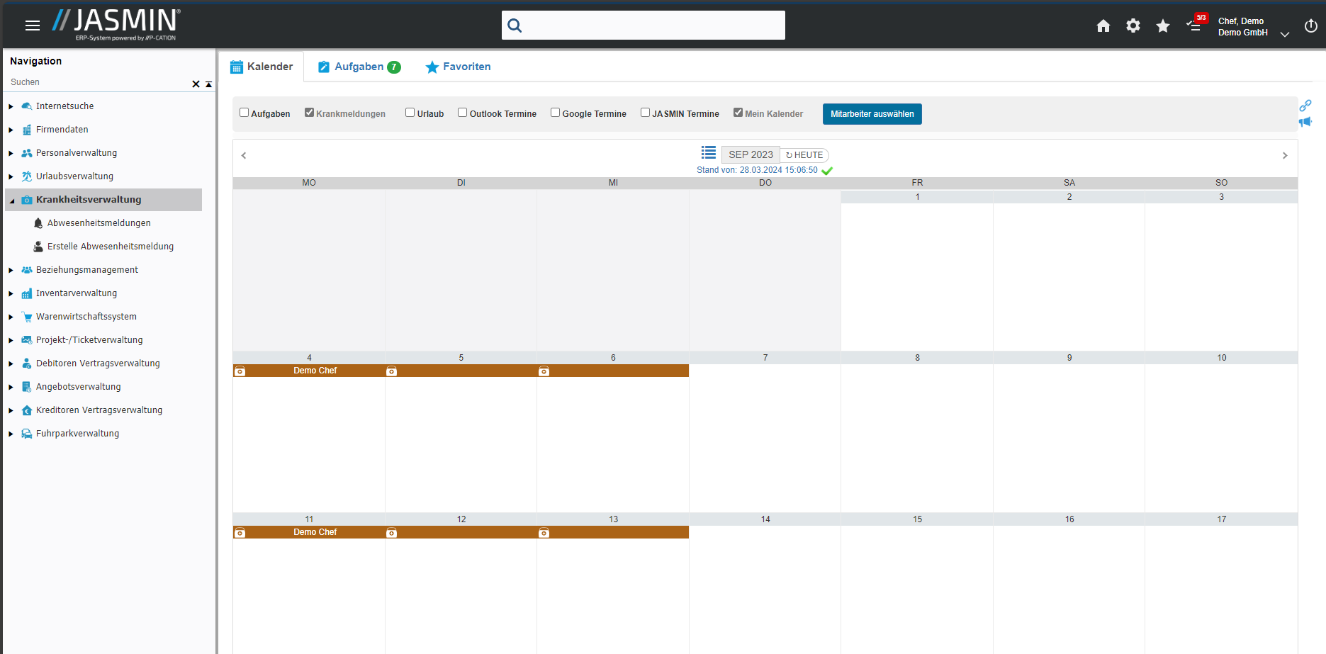Click the power logout icon
Image resolution: width=1326 pixels, height=654 pixels.
coord(1311,26)
